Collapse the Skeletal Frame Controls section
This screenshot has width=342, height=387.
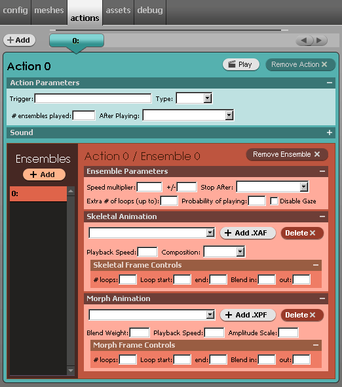point(316,265)
